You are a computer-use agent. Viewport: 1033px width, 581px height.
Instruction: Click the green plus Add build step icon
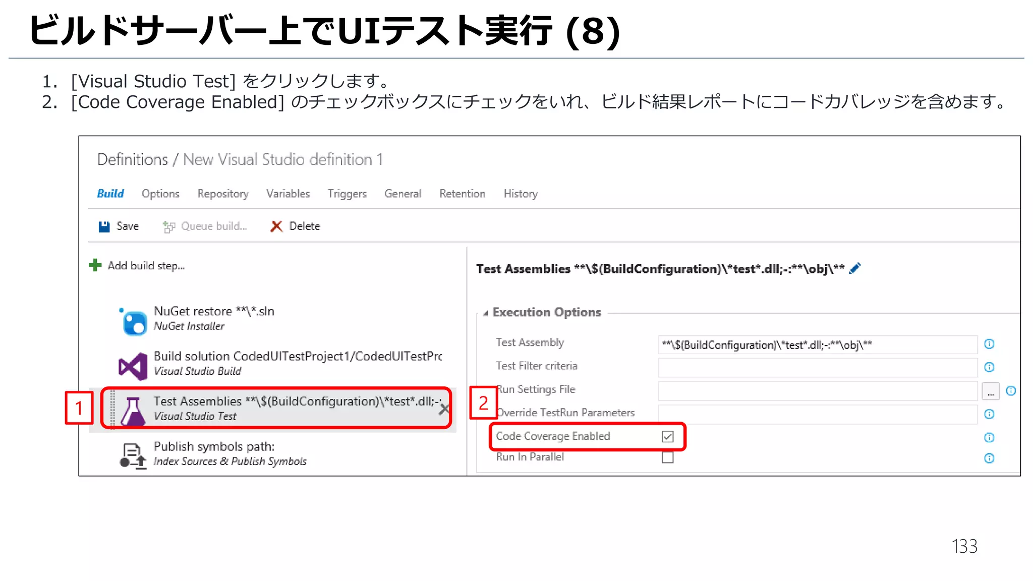click(x=95, y=265)
